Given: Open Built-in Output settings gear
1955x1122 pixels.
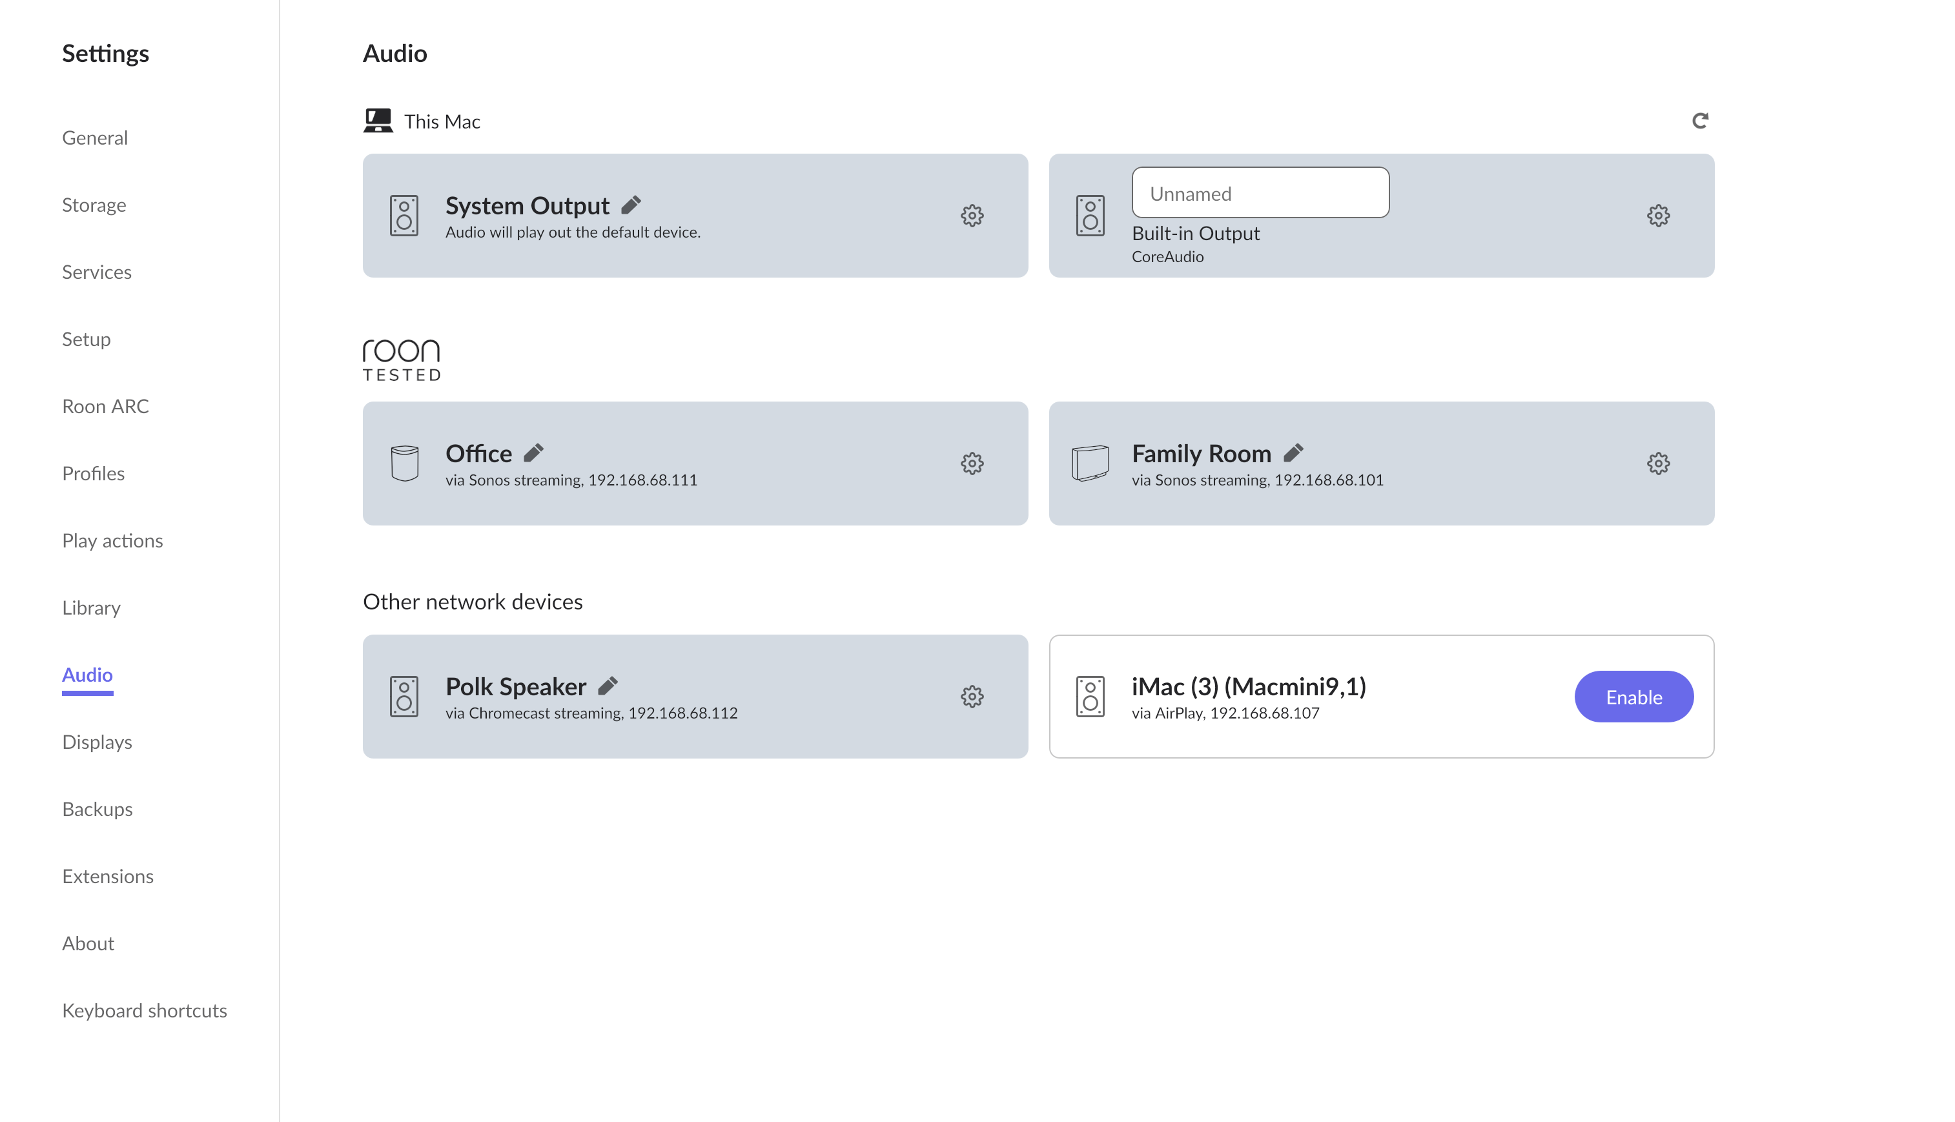Looking at the screenshot, I should click(1658, 216).
